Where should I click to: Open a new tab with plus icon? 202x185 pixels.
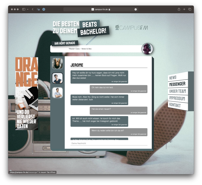click(x=184, y=9)
